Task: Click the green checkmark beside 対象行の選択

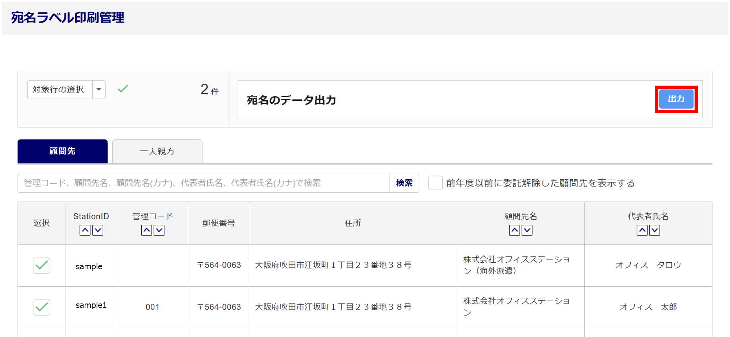Action: 123,89
